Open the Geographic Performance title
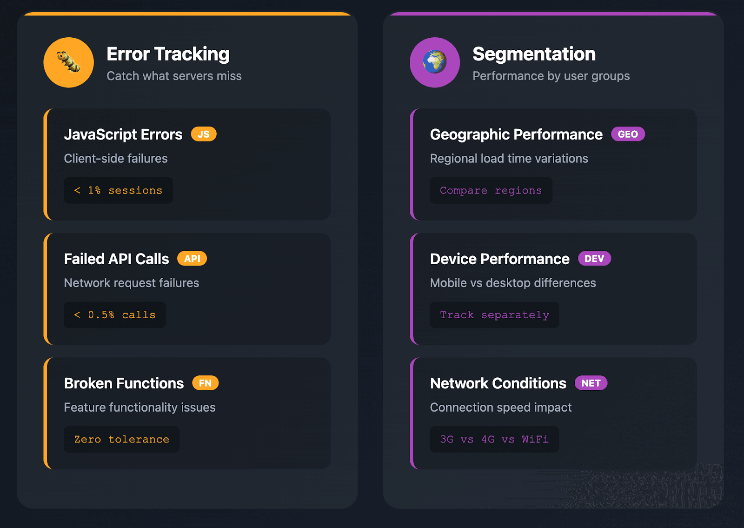The height and width of the screenshot is (528, 744). pyautogui.click(x=516, y=134)
